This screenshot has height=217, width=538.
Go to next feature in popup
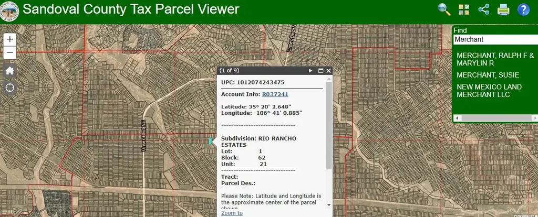tap(311, 70)
